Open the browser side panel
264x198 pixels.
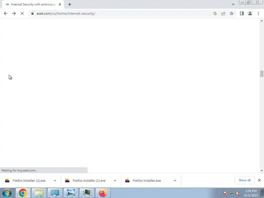pyautogui.click(x=242, y=13)
